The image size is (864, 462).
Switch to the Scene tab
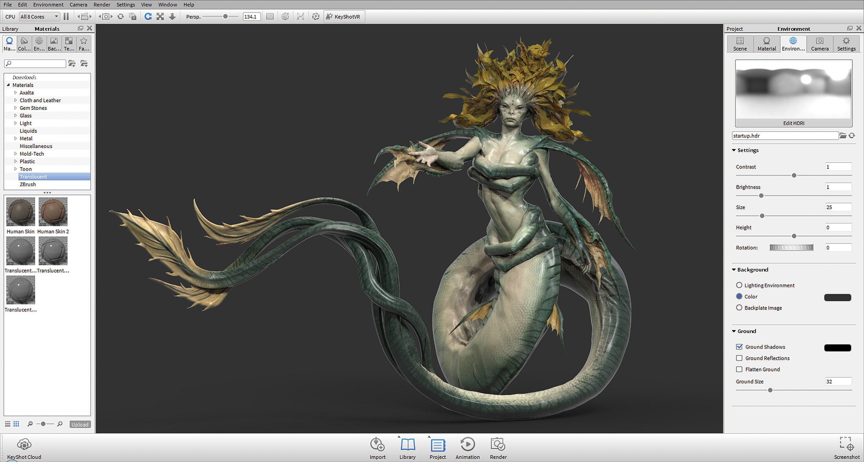click(x=740, y=44)
